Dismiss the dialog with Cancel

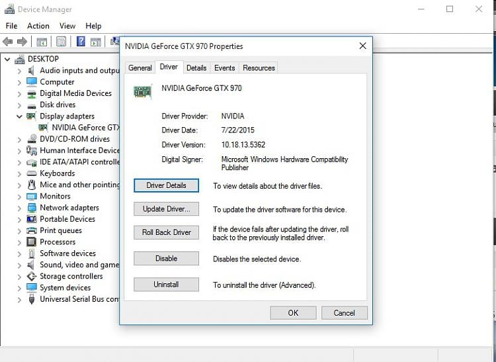[x=345, y=313]
